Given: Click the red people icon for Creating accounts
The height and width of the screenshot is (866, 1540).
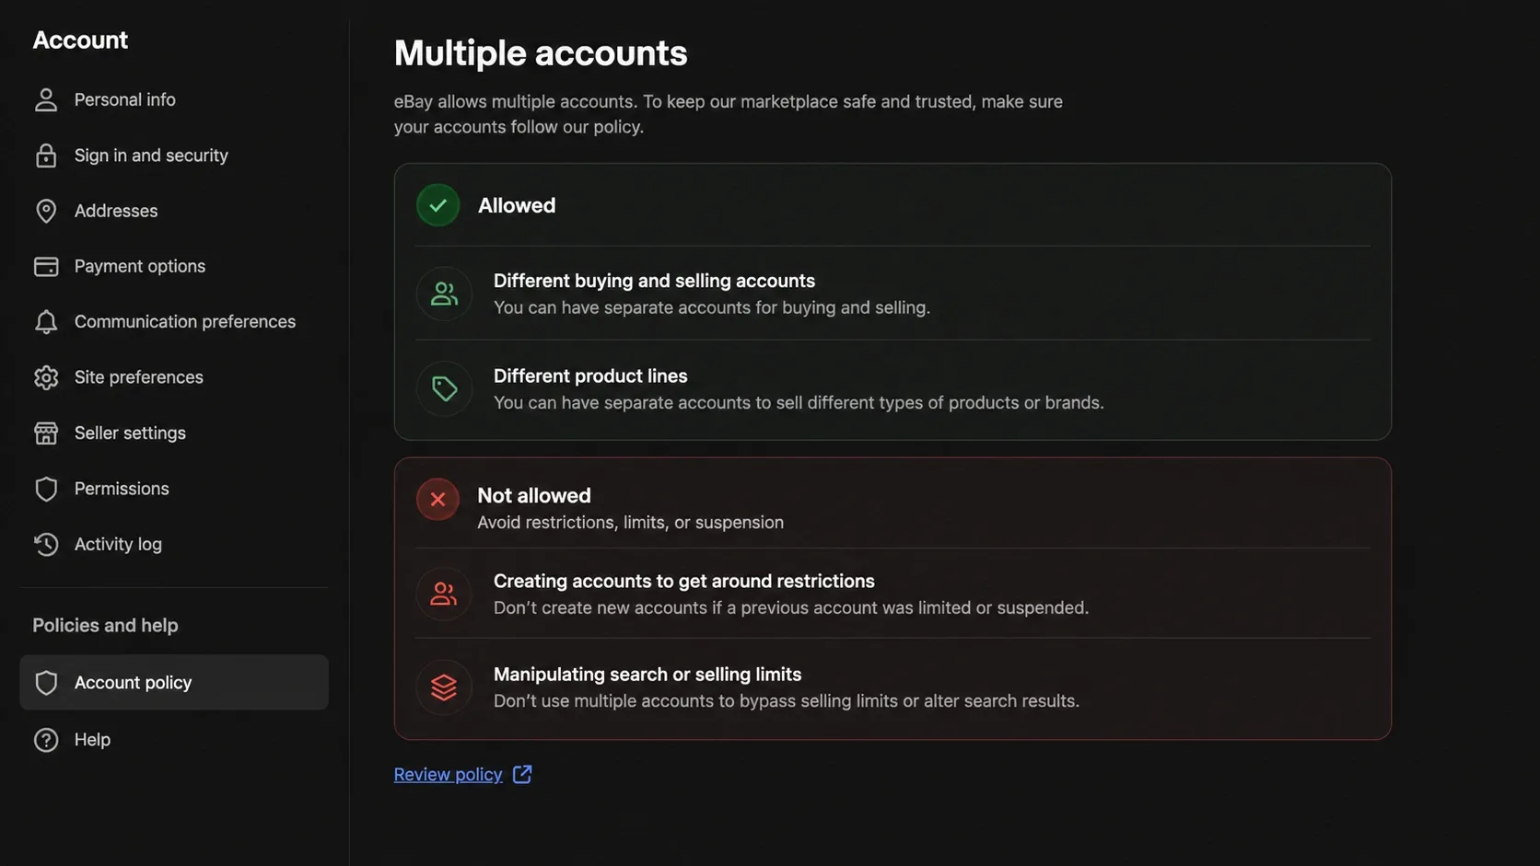Looking at the screenshot, I should pyautogui.click(x=444, y=594).
